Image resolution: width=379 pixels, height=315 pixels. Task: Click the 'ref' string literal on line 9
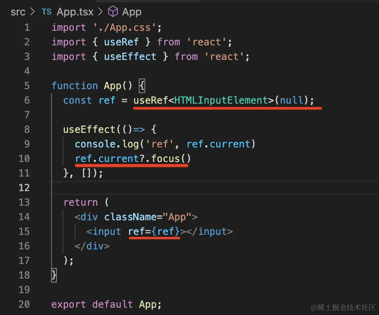(x=159, y=144)
